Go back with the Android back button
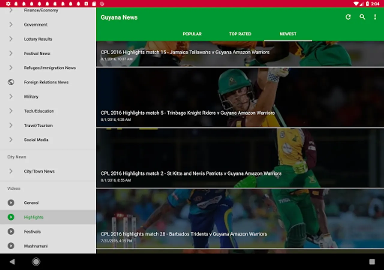This screenshot has width=384, height=270. click(x=12, y=262)
